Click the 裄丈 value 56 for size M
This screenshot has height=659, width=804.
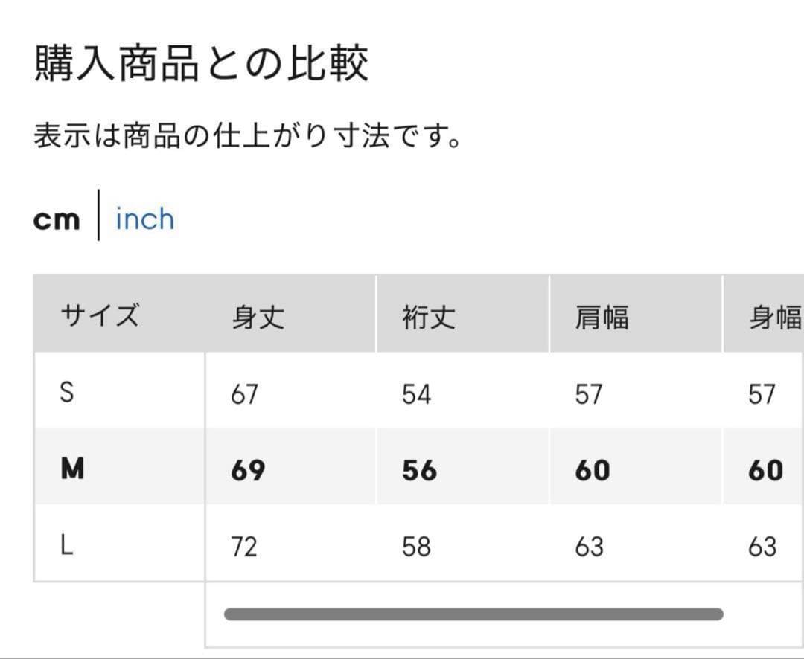click(x=419, y=471)
